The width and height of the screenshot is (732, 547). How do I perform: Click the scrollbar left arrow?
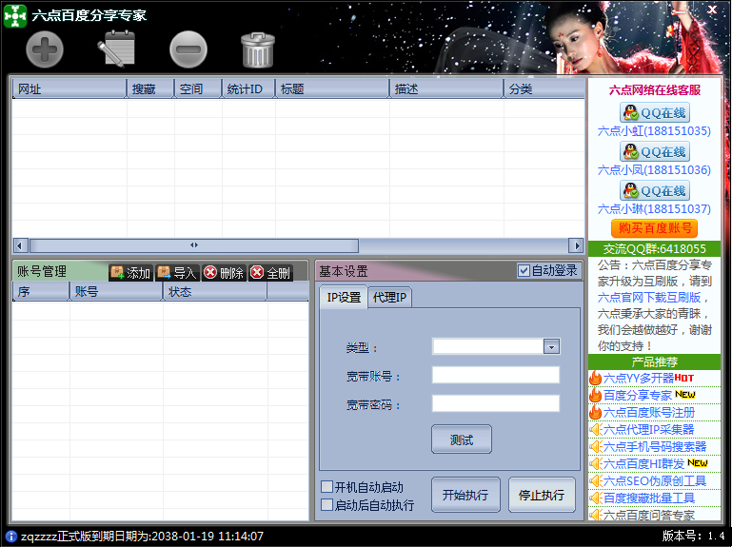point(20,245)
